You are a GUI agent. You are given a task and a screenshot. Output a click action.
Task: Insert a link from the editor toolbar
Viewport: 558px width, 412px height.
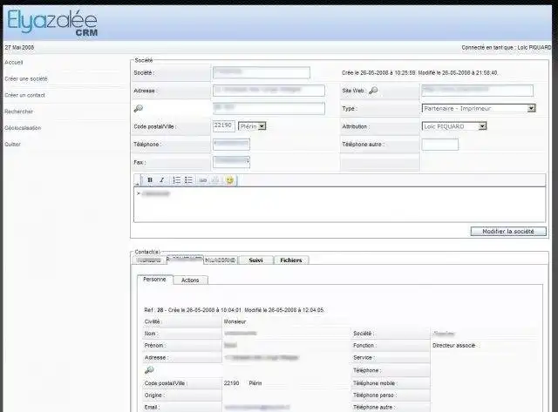point(203,180)
